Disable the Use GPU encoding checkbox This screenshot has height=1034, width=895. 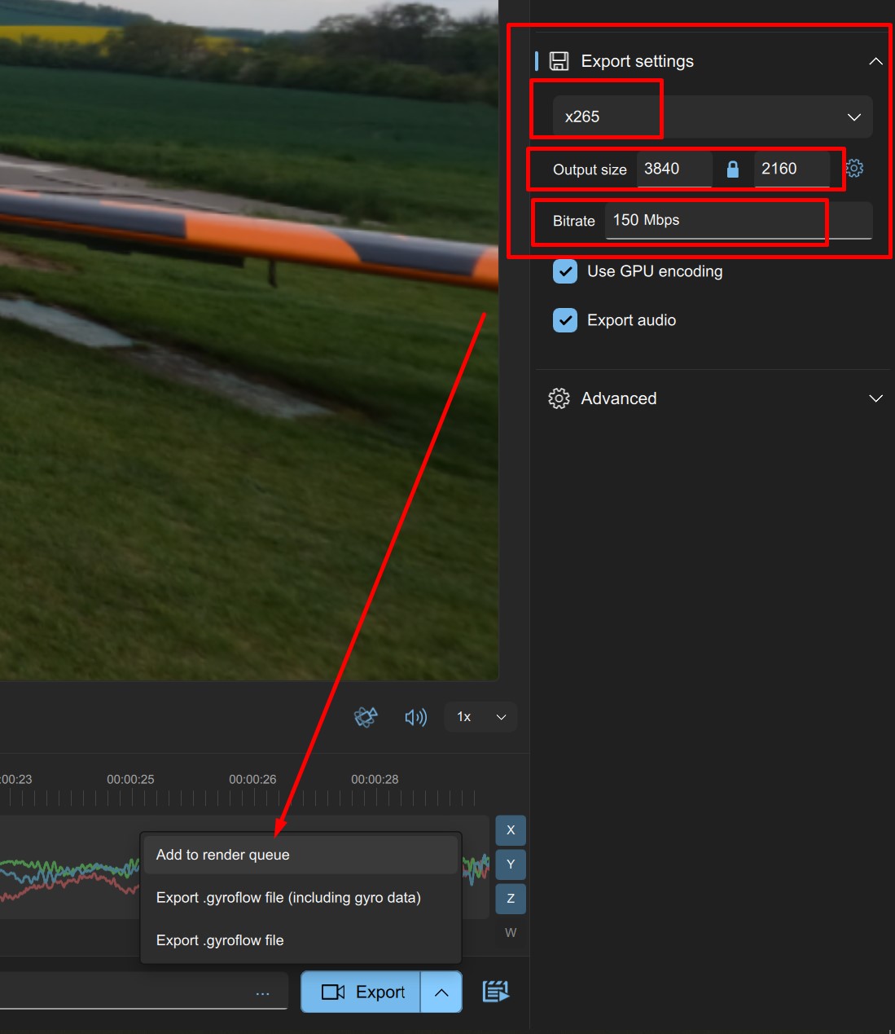coord(564,271)
